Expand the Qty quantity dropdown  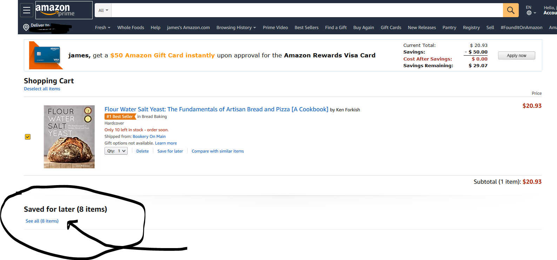[x=116, y=151]
